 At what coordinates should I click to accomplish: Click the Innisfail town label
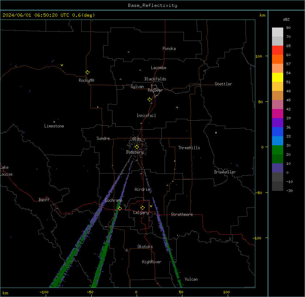click(146, 116)
